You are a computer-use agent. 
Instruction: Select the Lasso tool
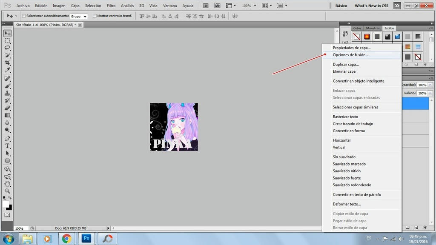7,48
